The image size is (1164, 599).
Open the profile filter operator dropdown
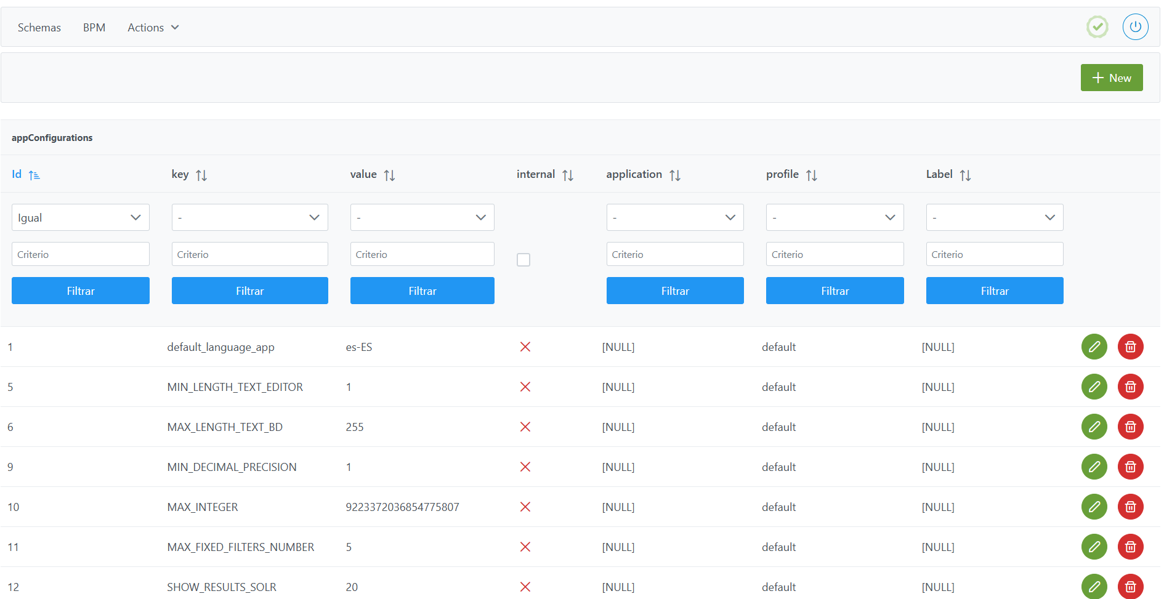[835, 217]
